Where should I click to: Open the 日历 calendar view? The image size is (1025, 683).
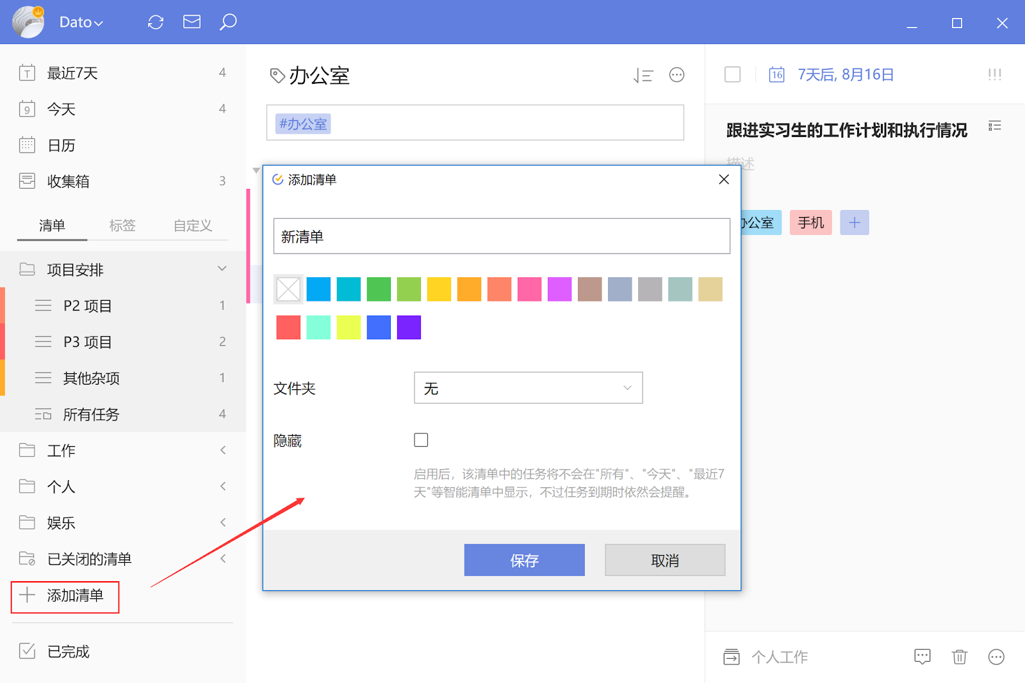(x=123, y=145)
